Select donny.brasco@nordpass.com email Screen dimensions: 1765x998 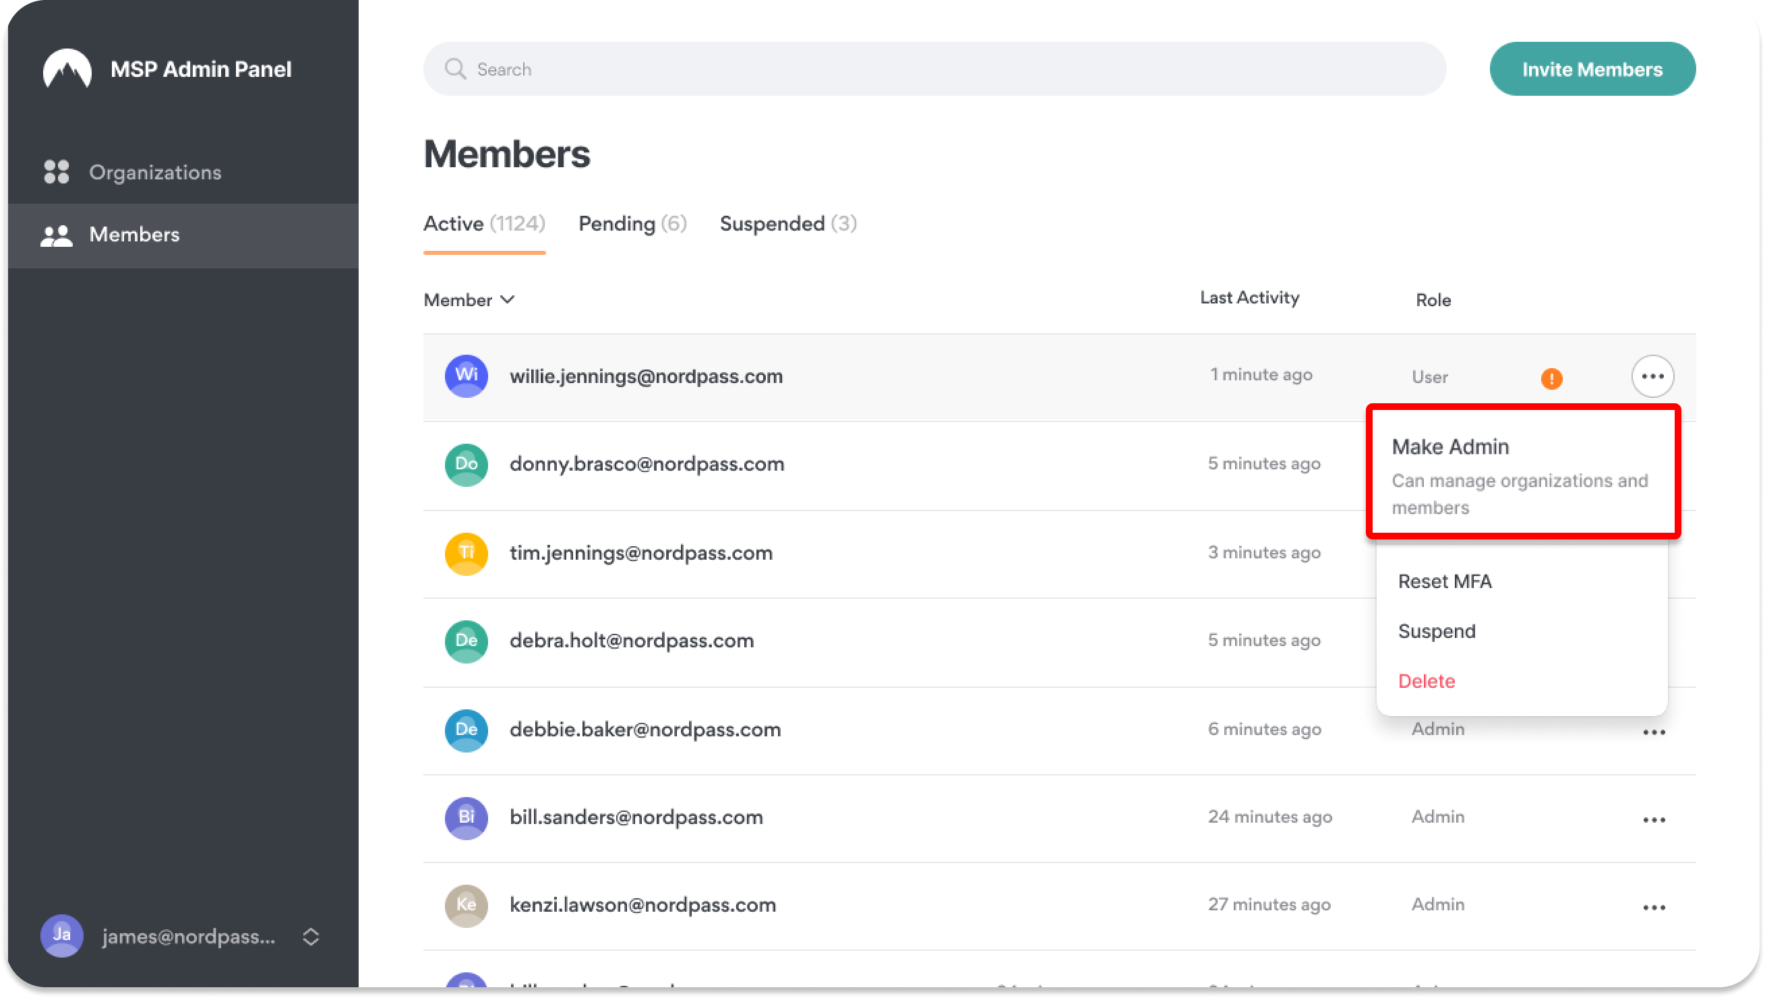[x=646, y=464]
